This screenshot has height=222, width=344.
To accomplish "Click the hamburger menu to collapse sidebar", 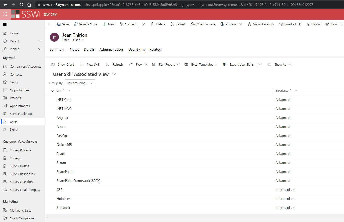I will (x=5, y=24).
